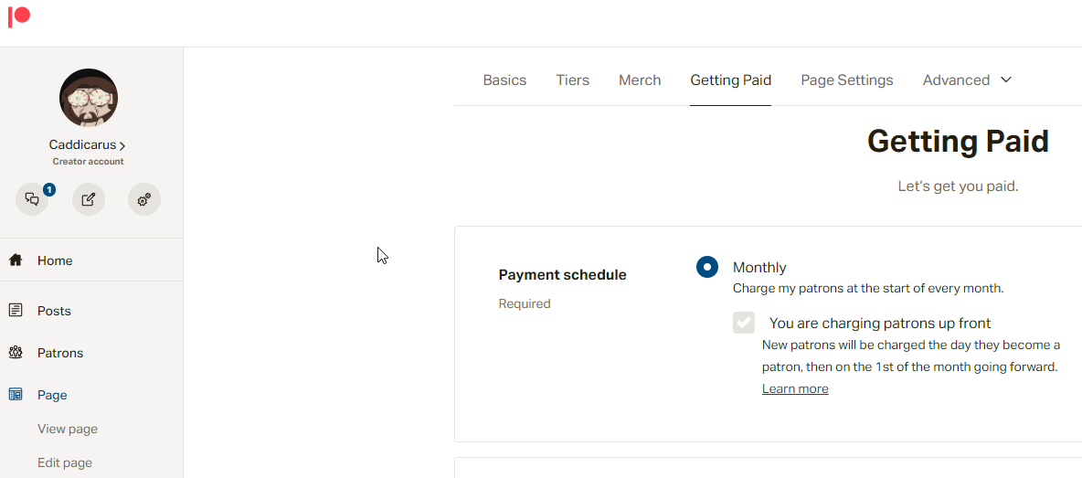Open the Merch tab
1082x478 pixels.
click(640, 80)
